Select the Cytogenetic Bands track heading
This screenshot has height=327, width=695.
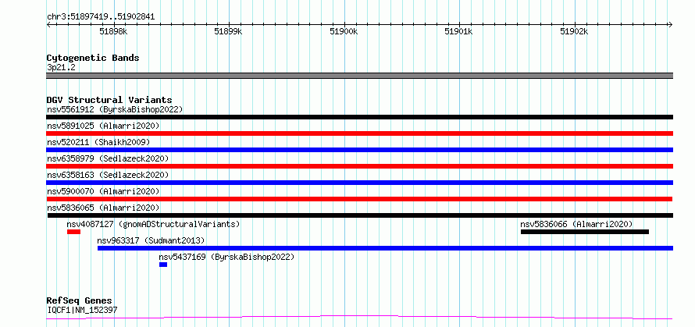click(93, 58)
